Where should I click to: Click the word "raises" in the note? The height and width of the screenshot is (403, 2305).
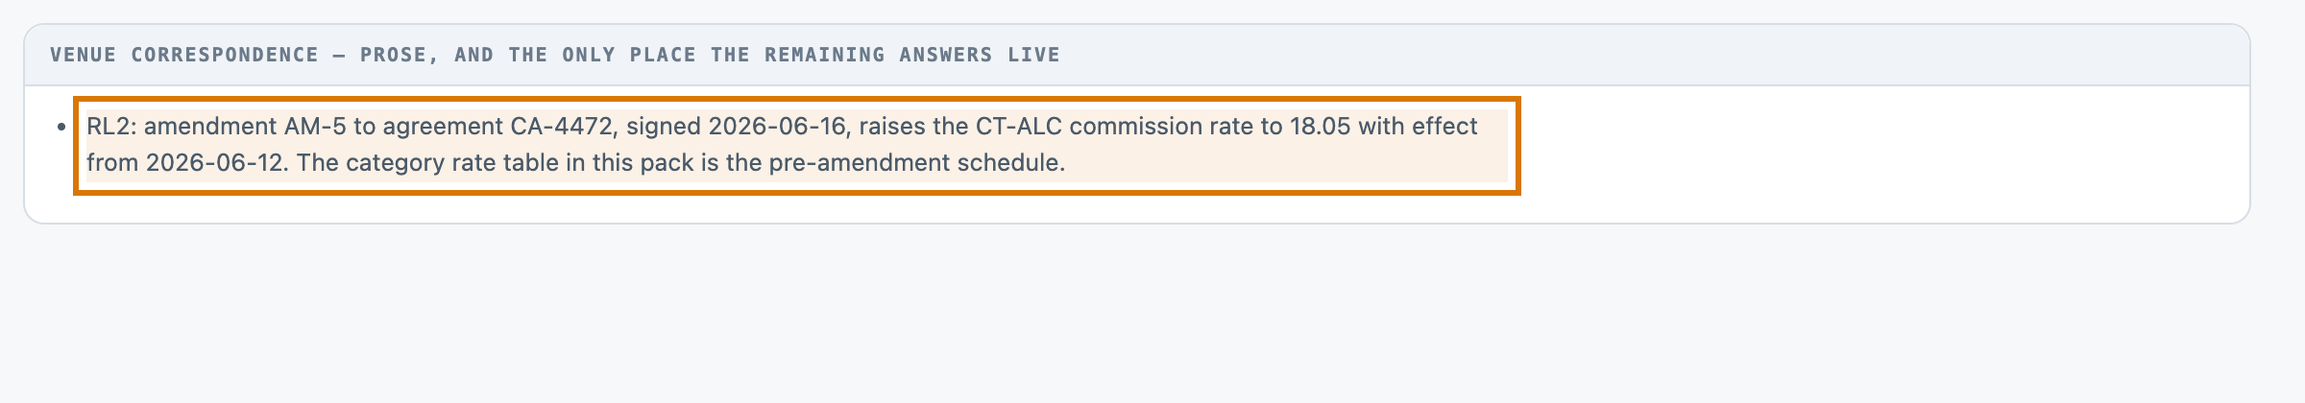click(891, 127)
